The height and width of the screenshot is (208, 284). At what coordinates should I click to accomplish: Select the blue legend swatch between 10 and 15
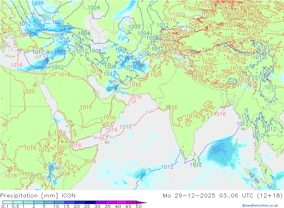pos(59,202)
